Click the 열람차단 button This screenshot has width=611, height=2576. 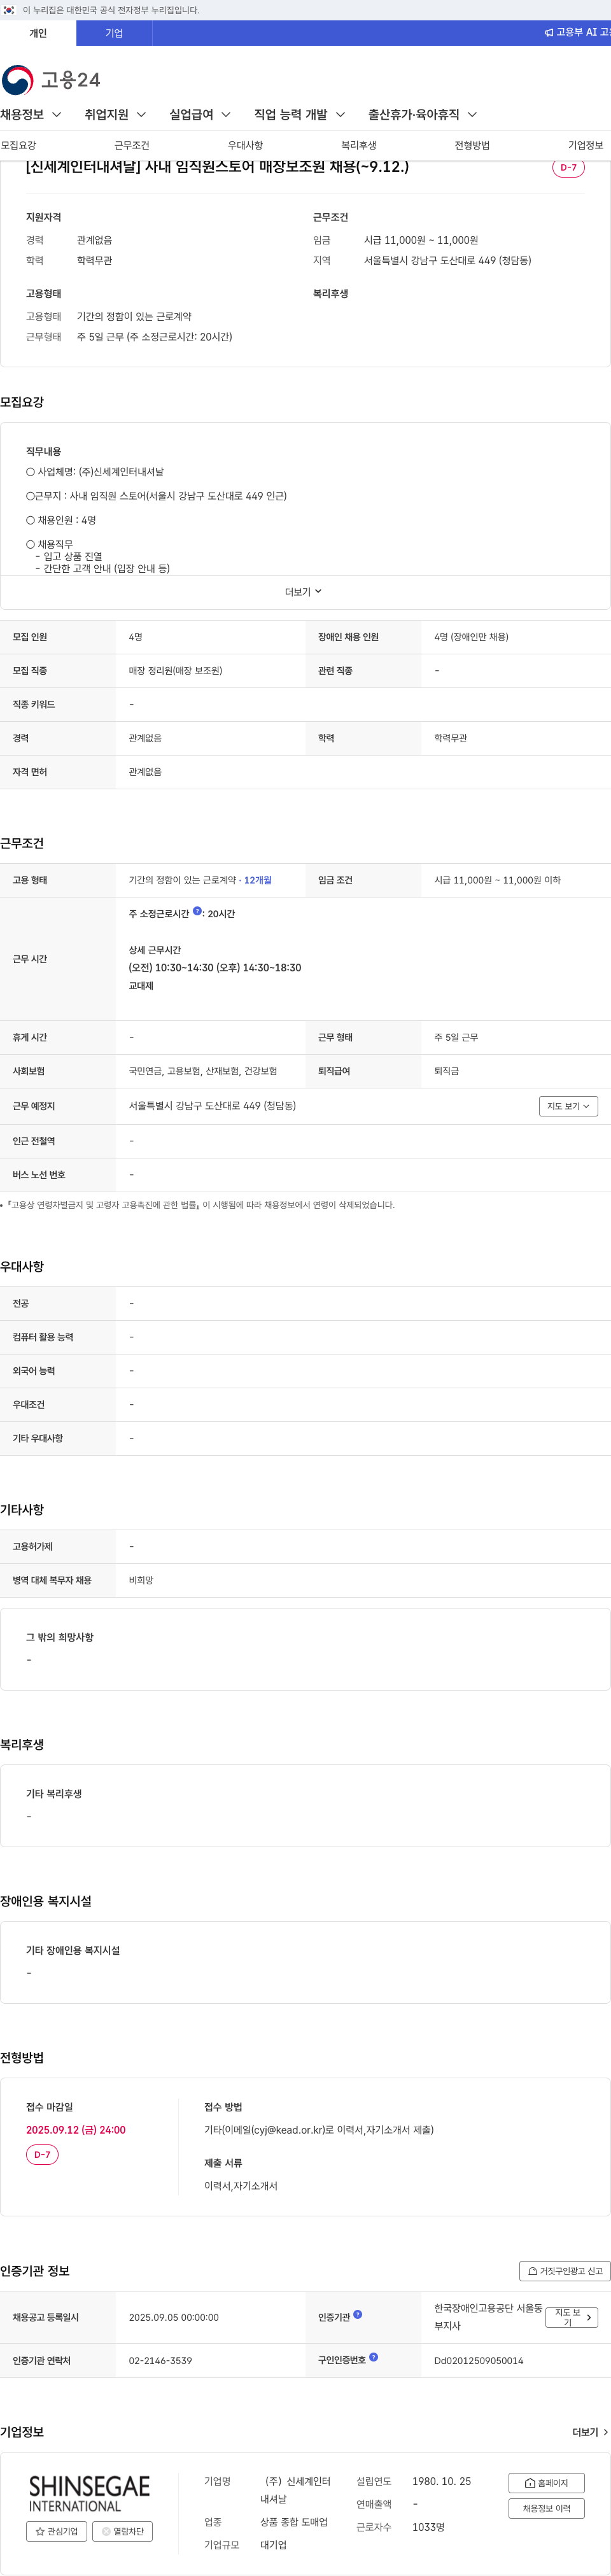(x=123, y=2531)
